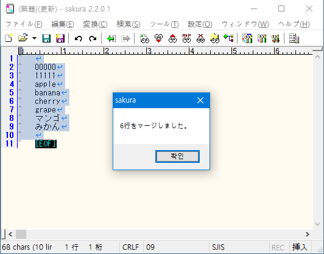Screen dimensions: 324x254
Task: Click the vertical scrollbar down arrow
Action: [317, 224]
